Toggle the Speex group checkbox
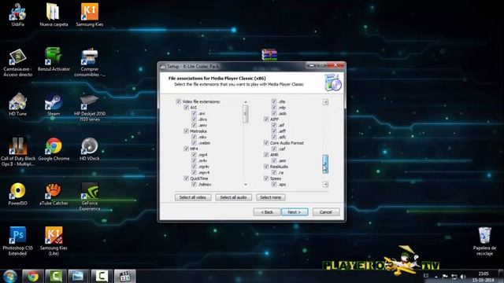504x283 pixels. (266, 178)
